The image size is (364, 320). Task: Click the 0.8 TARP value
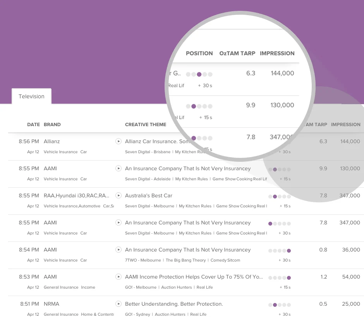tap(323, 250)
